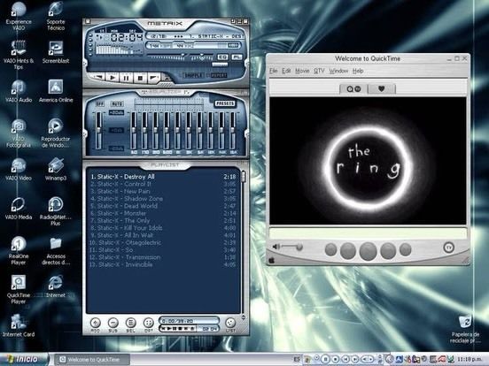
Task: Select the America Online desktop icon
Action: click(x=56, y=91)
